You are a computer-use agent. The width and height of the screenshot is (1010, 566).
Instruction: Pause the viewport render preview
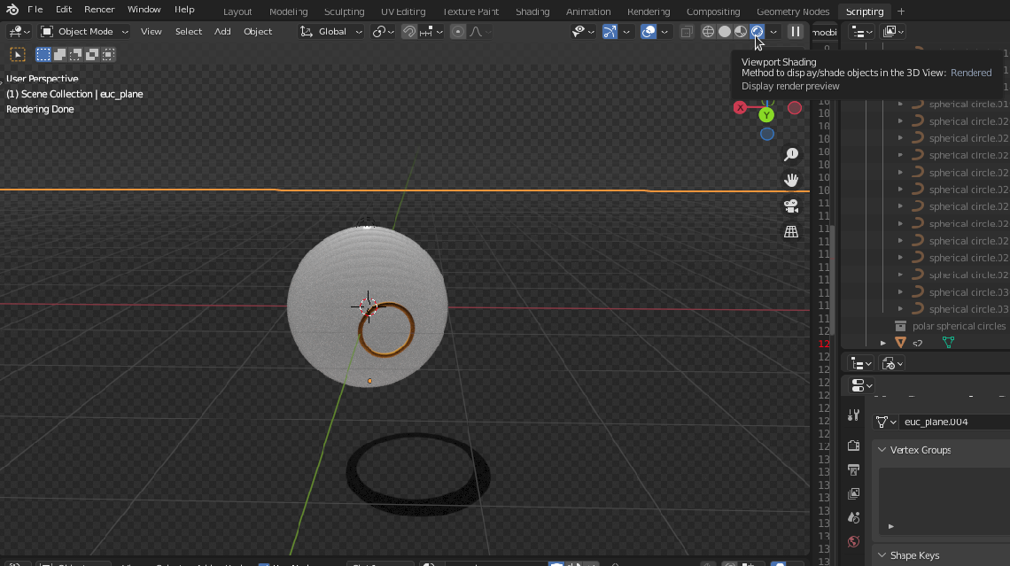point(796,32)
